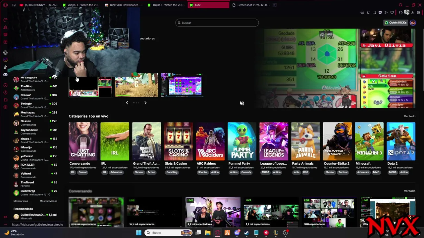Switch to Kick VOD Downloader tab
Image resolution: width=424 pixels, height=238 pixels.
(x=123, y=5)
